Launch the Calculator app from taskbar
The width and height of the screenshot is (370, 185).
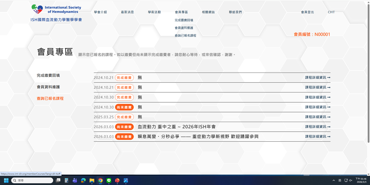pos(67,180)
